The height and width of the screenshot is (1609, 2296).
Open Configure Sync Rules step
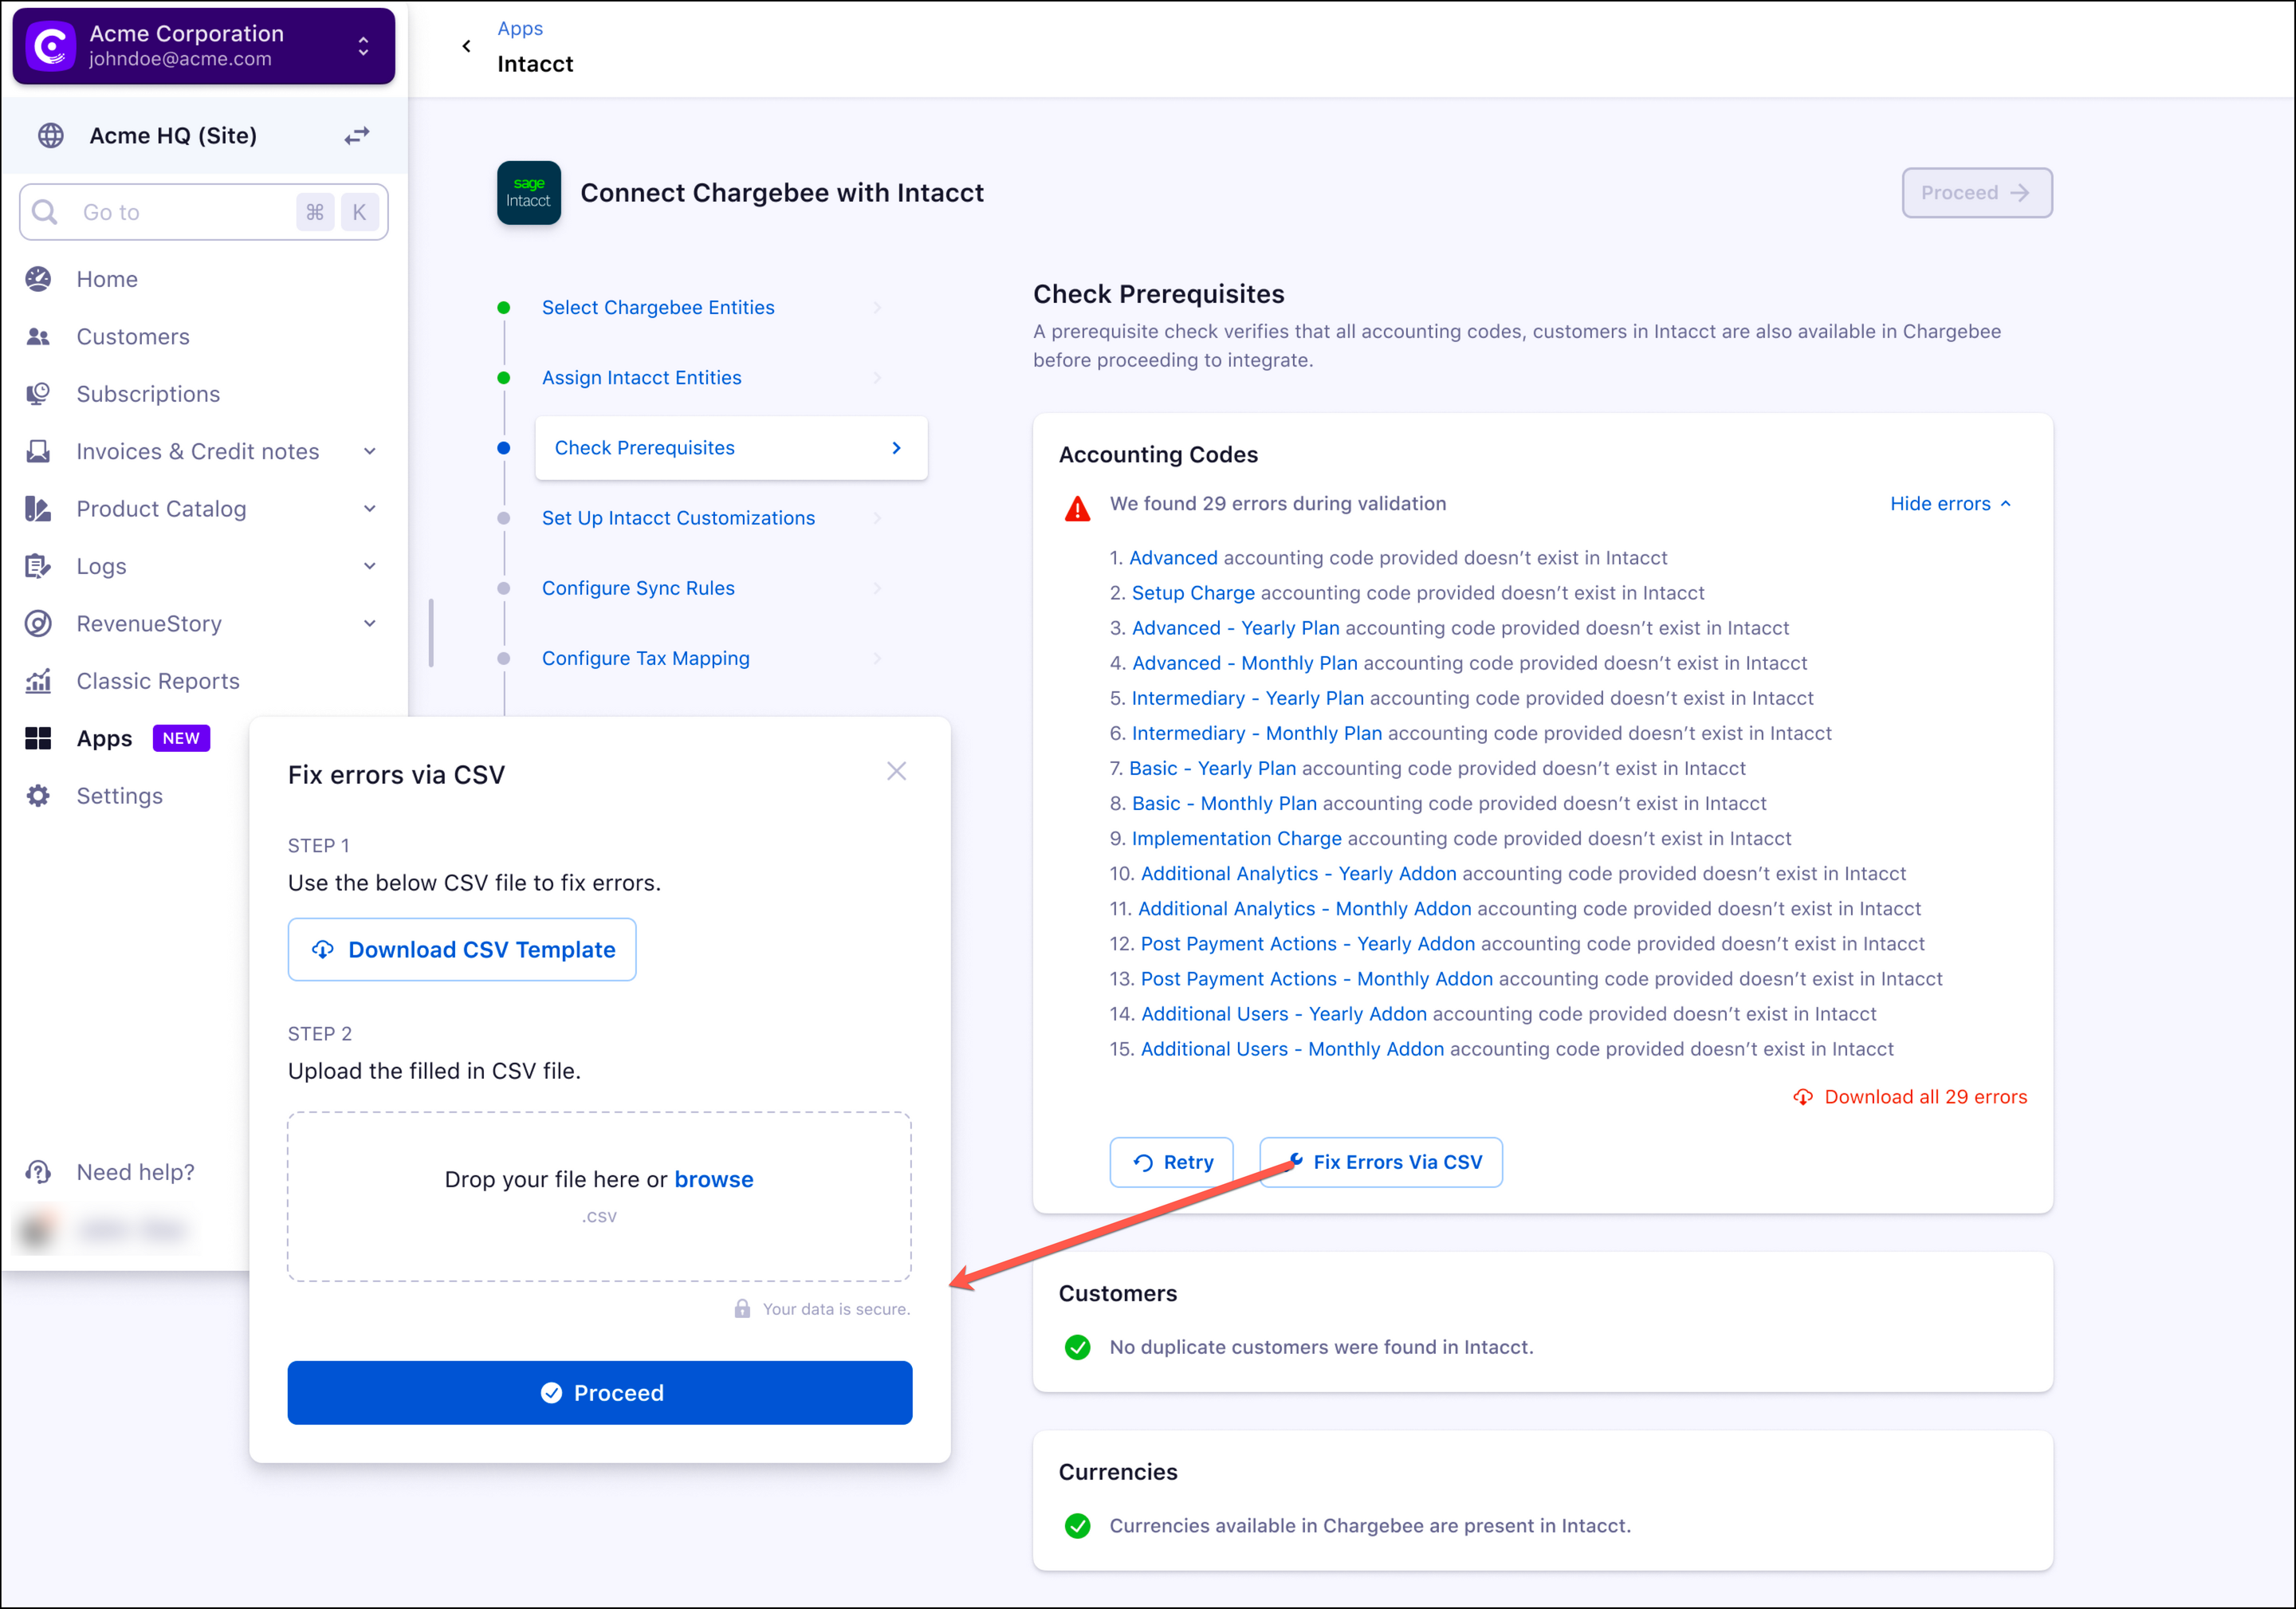(x=638, y=588)
